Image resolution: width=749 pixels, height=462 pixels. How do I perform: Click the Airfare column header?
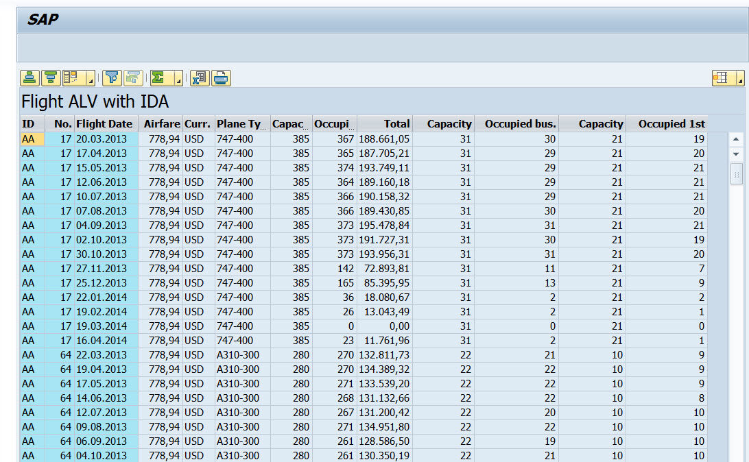pos(161,124)
